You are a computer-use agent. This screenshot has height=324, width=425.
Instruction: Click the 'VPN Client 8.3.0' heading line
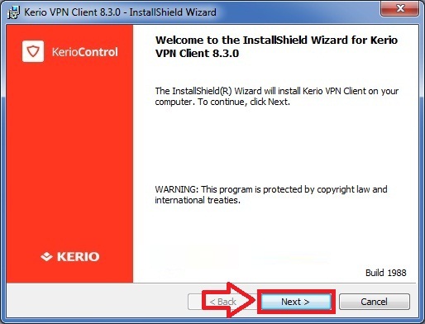coord(197,54)
